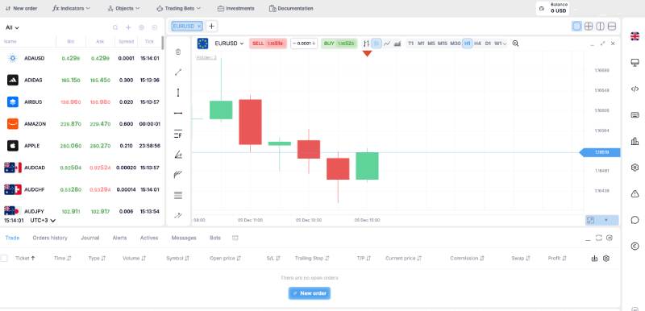Click the search icon in symbols panel
This screenshot has width=645, height=311.
(115, 27)
